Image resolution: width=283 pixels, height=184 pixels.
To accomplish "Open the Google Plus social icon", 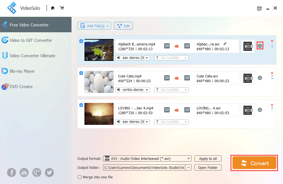I will 37,173.
